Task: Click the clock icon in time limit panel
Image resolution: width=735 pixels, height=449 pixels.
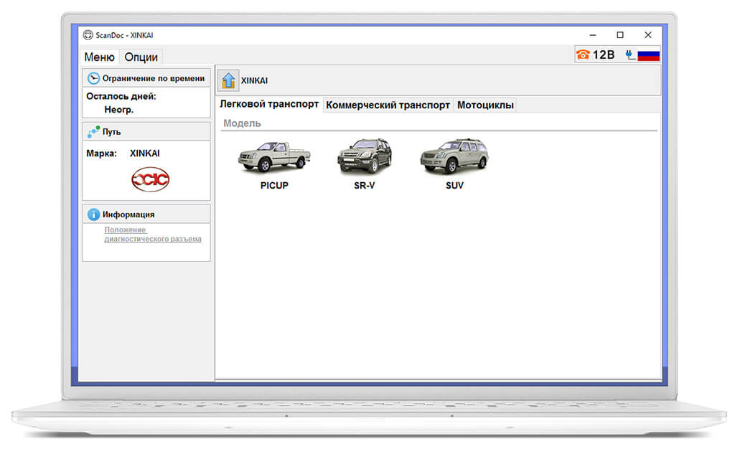Action: (x=93, y=78)
